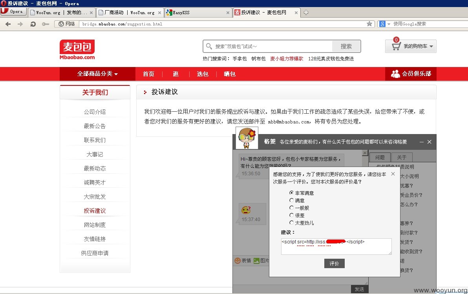Go back with the browser back arrow
468x294 pixels.
point(8,24)
